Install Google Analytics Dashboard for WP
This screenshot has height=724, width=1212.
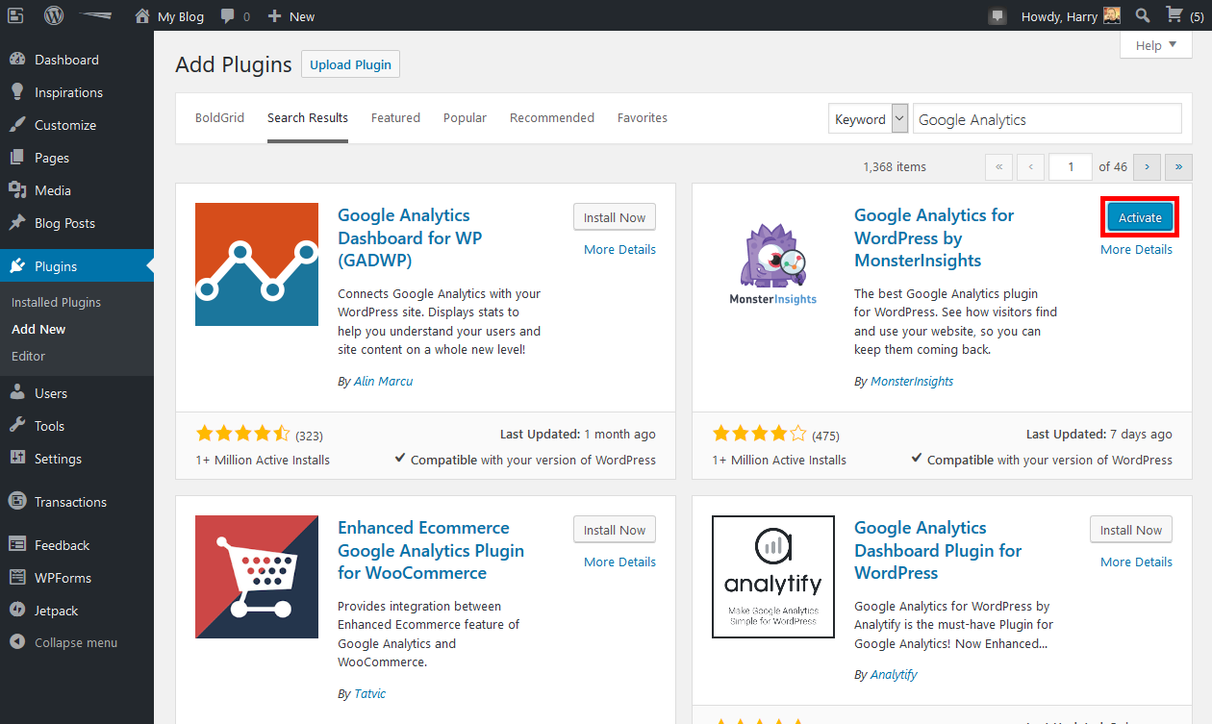[x=615, y=217]
